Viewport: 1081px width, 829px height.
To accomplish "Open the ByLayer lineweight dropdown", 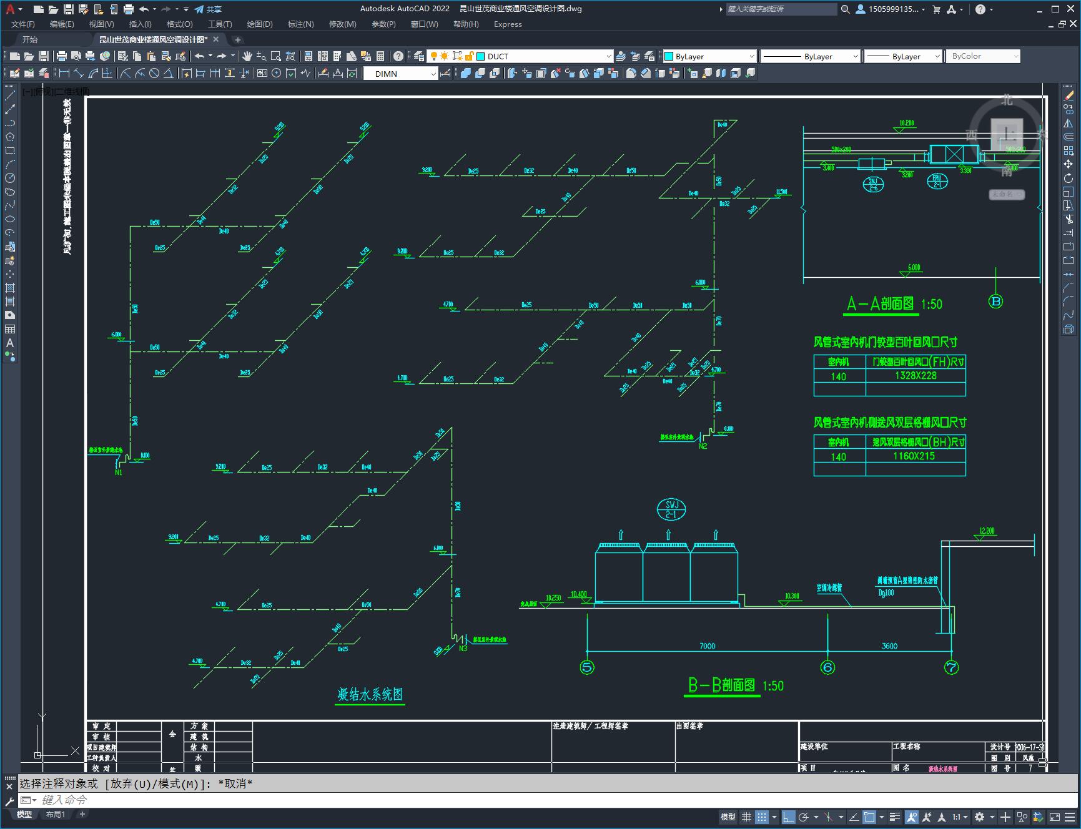I will click(937, 56).
